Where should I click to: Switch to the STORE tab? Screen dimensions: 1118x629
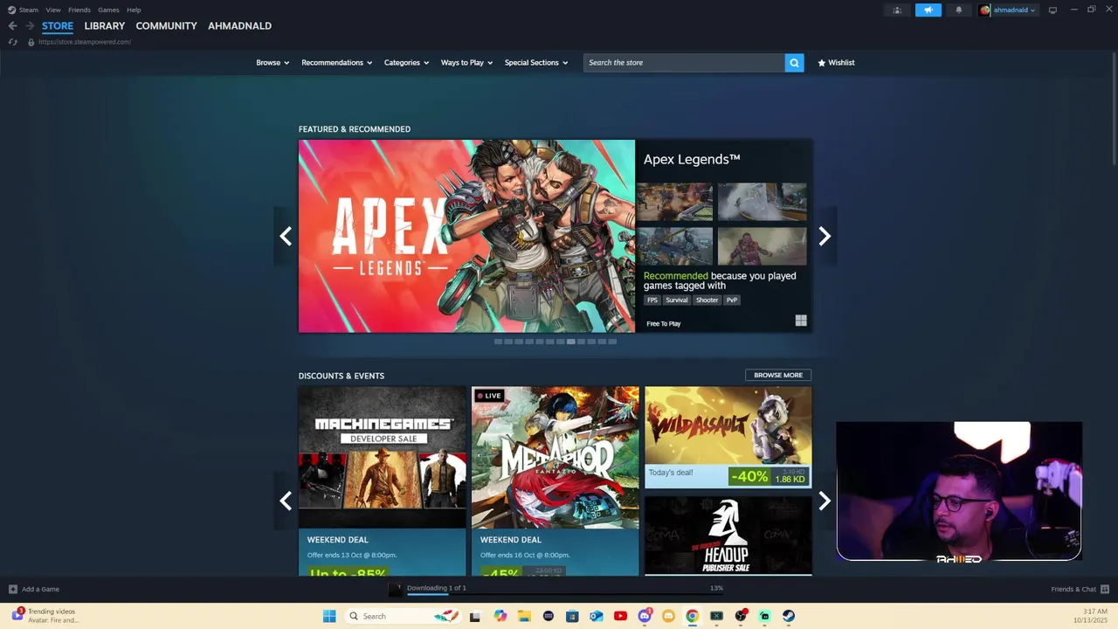click(58, 26)
